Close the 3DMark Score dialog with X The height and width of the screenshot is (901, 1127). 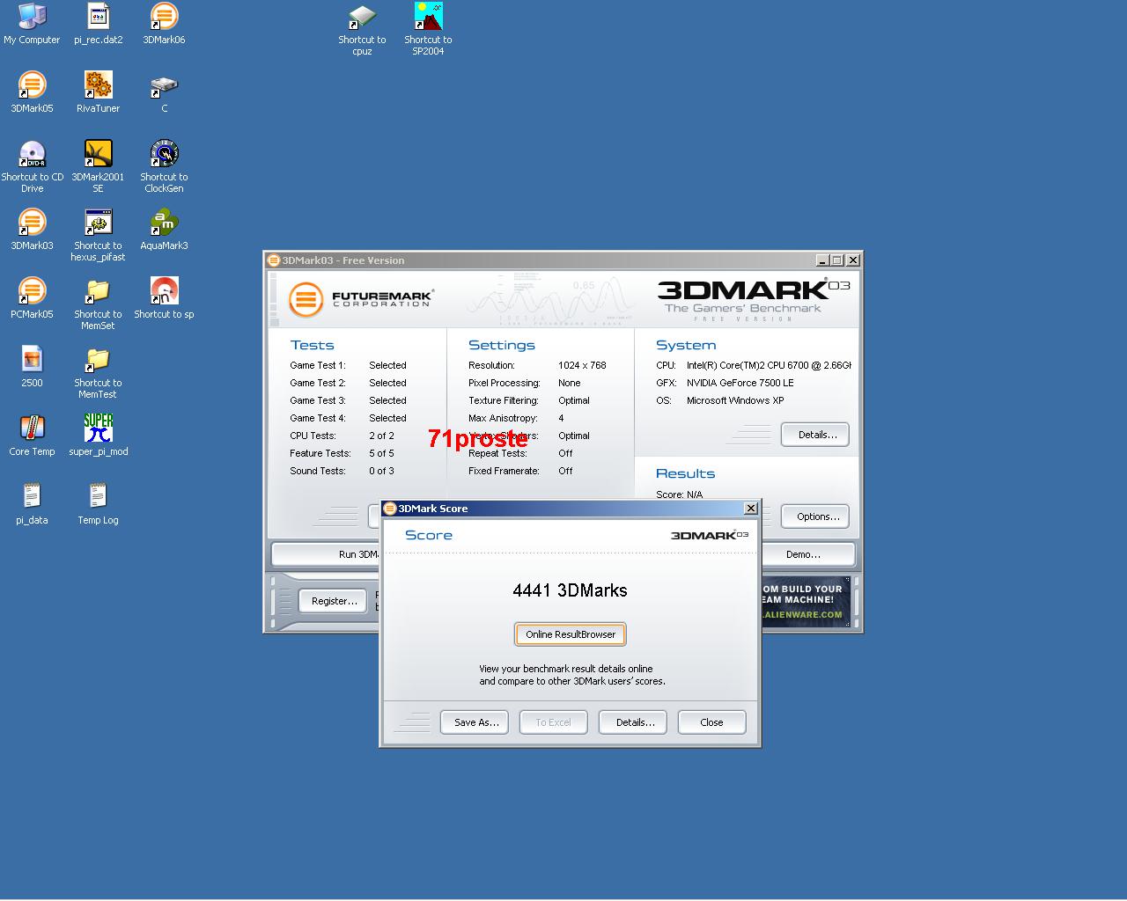[x=750, y=509]
